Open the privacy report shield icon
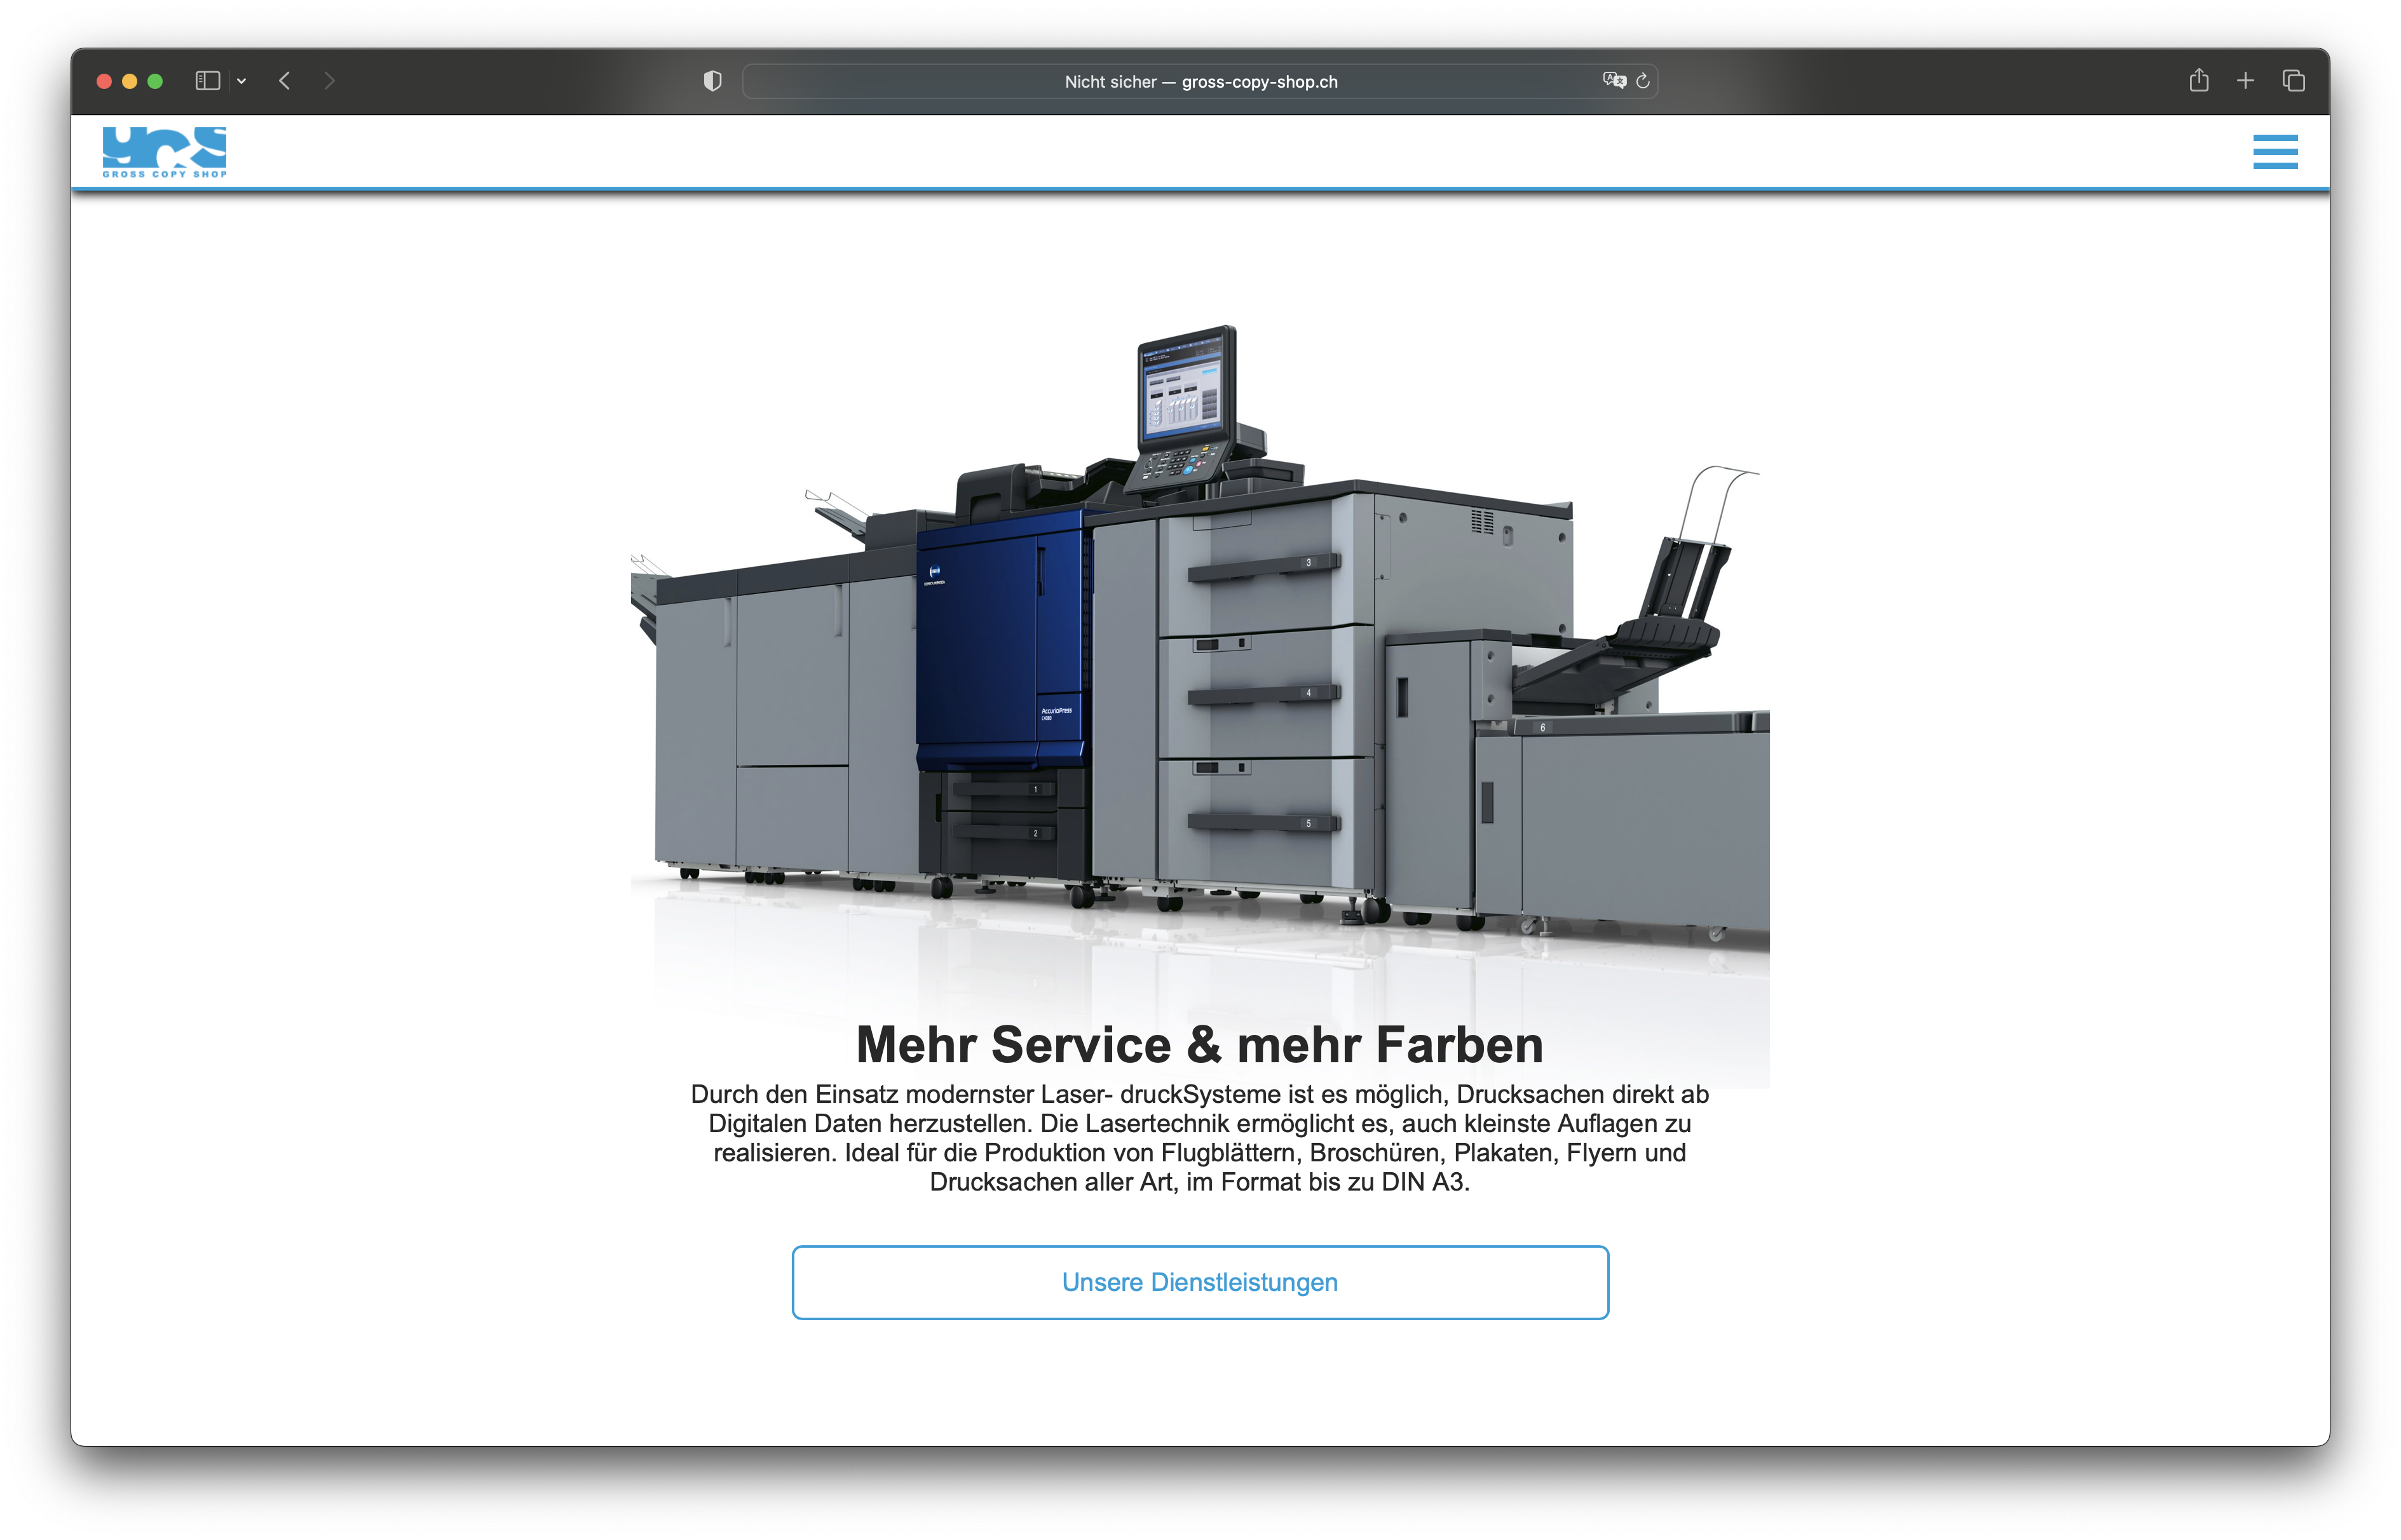The image size is (2401, 1540). click(712, 81)
